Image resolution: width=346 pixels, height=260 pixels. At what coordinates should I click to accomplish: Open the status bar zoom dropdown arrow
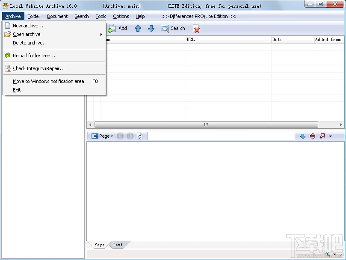tap(335, 255)
